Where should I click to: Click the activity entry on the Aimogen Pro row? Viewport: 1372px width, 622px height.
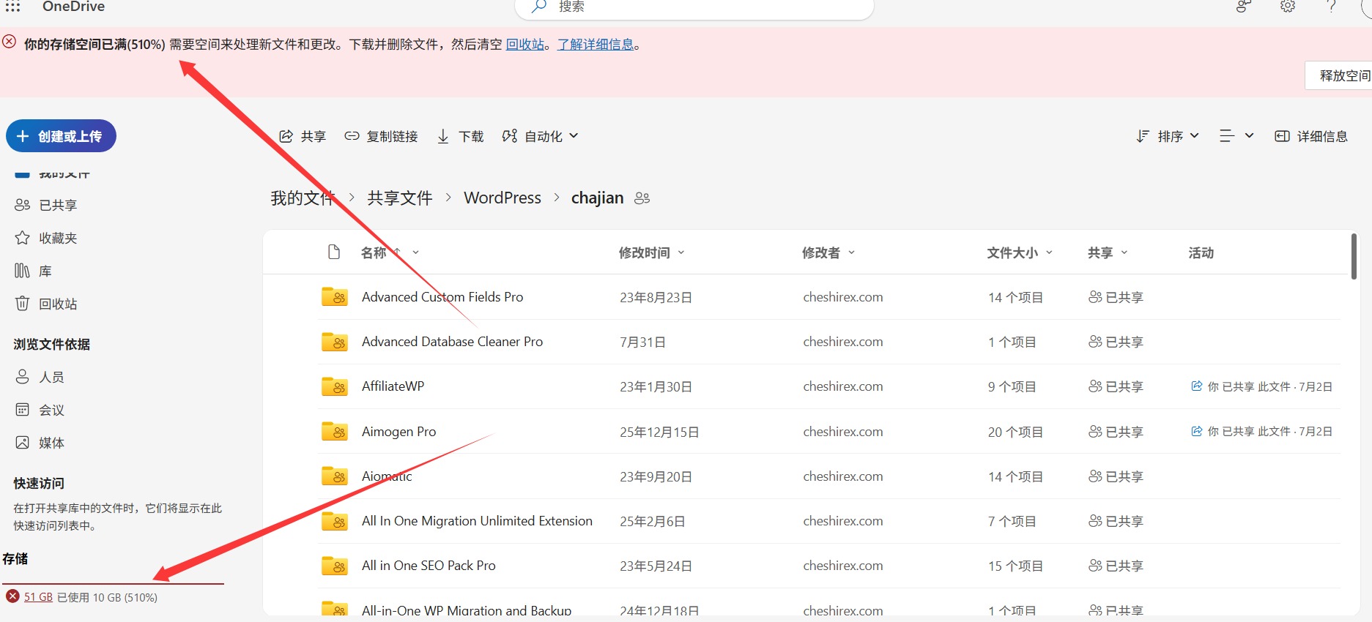(x=1261, y=432)
